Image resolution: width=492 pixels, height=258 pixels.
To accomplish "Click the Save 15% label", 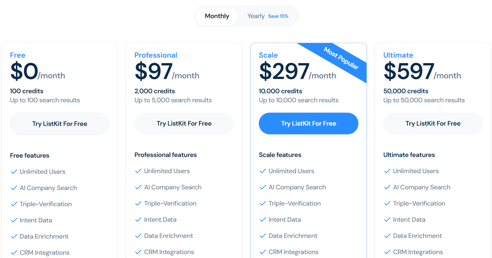I will (278, 16).
